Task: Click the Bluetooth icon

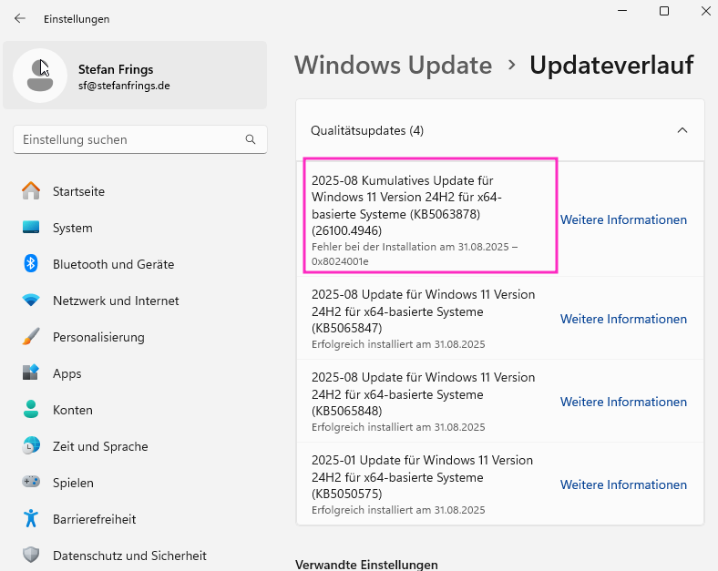Action: tap(31, 263)
